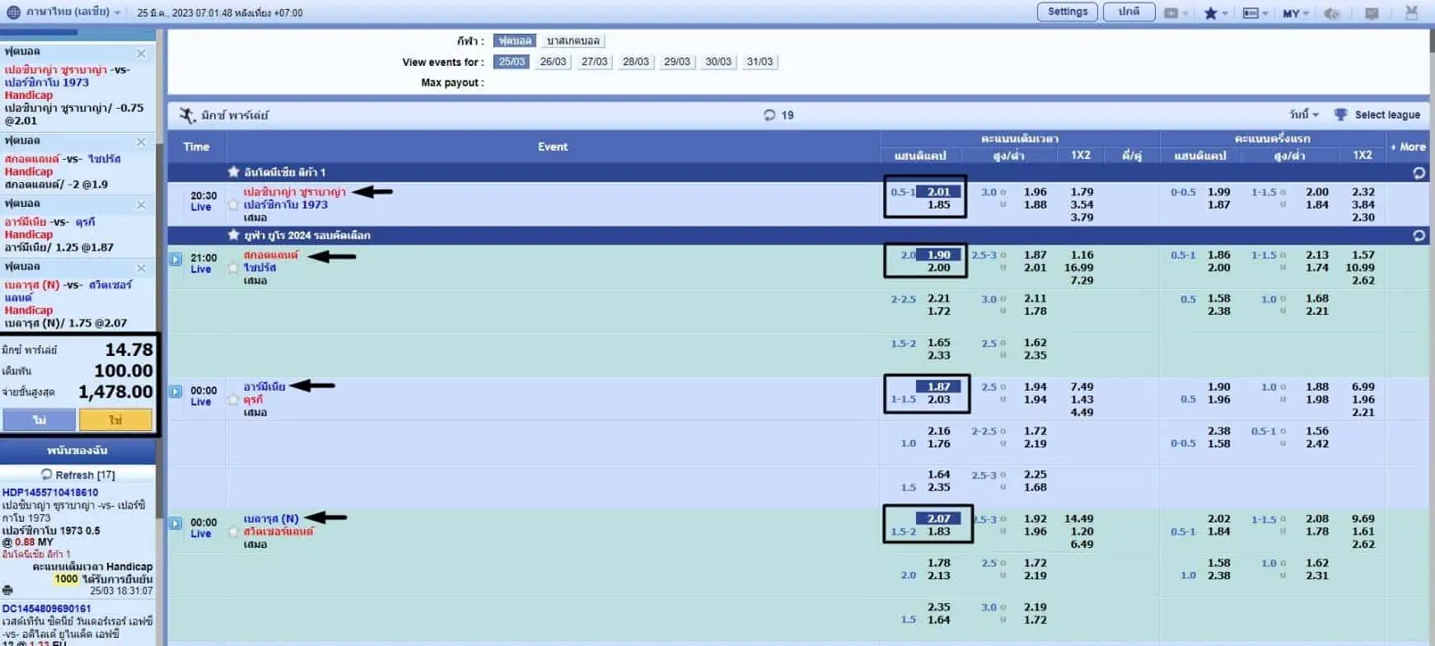This screenshot has width=1435, height=646.
Task: Click the Settings button
Action: pos(1067,12)
